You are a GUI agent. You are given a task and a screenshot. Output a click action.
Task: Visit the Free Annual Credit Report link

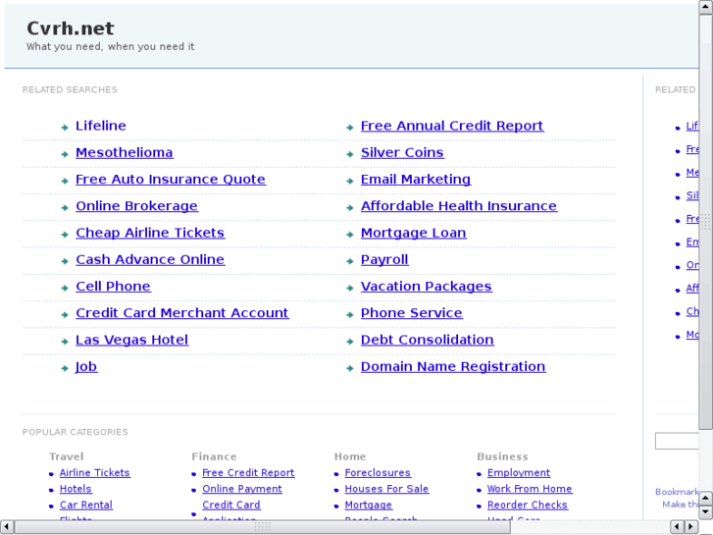451,126
